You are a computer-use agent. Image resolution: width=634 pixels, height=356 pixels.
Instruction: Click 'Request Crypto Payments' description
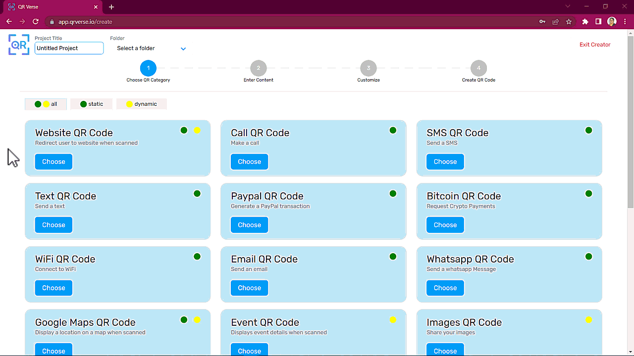(461, 206)
